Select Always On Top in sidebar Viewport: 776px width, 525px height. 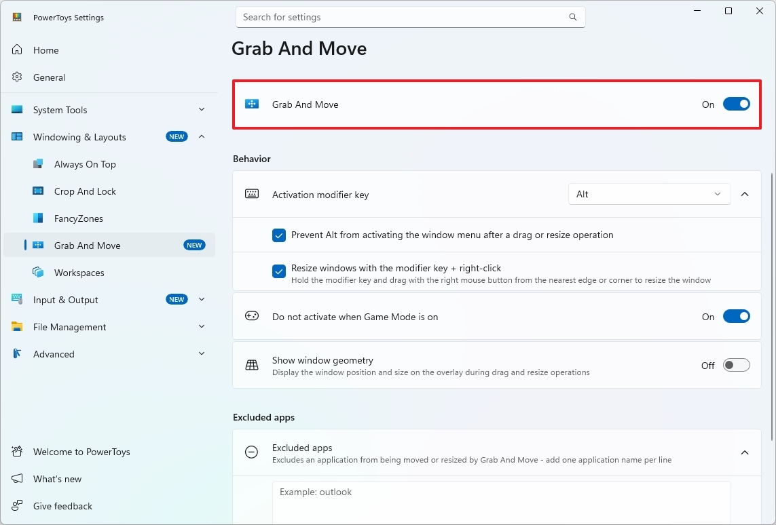click(109, 164)
